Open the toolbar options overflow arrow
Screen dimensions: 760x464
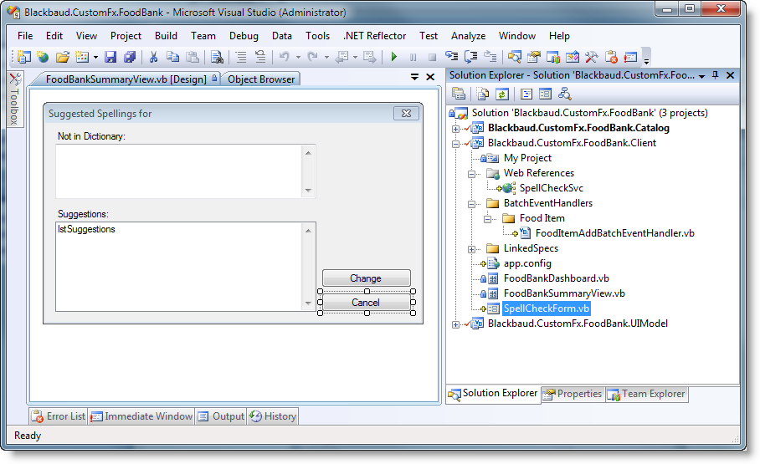click(646, 60)
